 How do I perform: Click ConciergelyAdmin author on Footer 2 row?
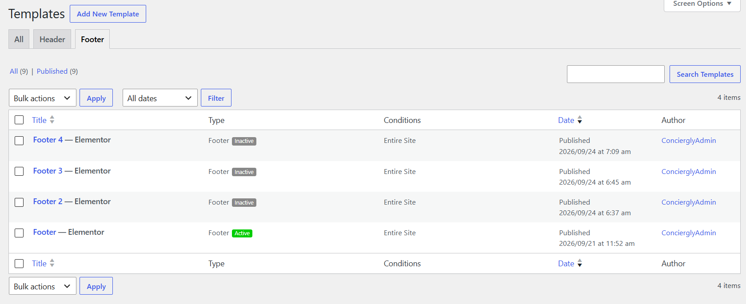[689, 202]
